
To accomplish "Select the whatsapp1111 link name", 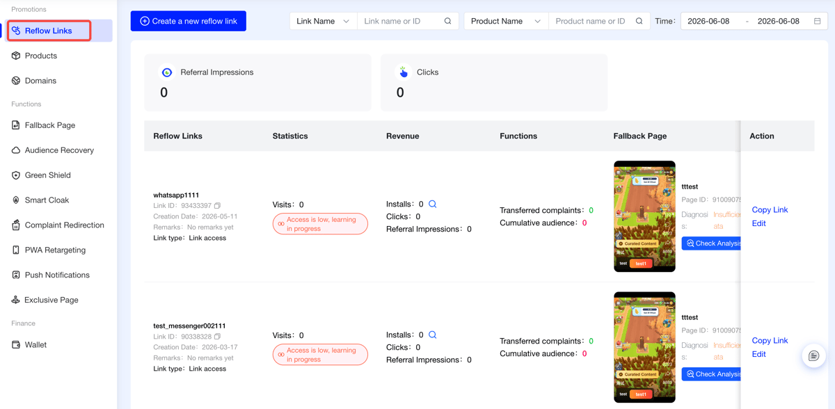I will tap(176, 195).
